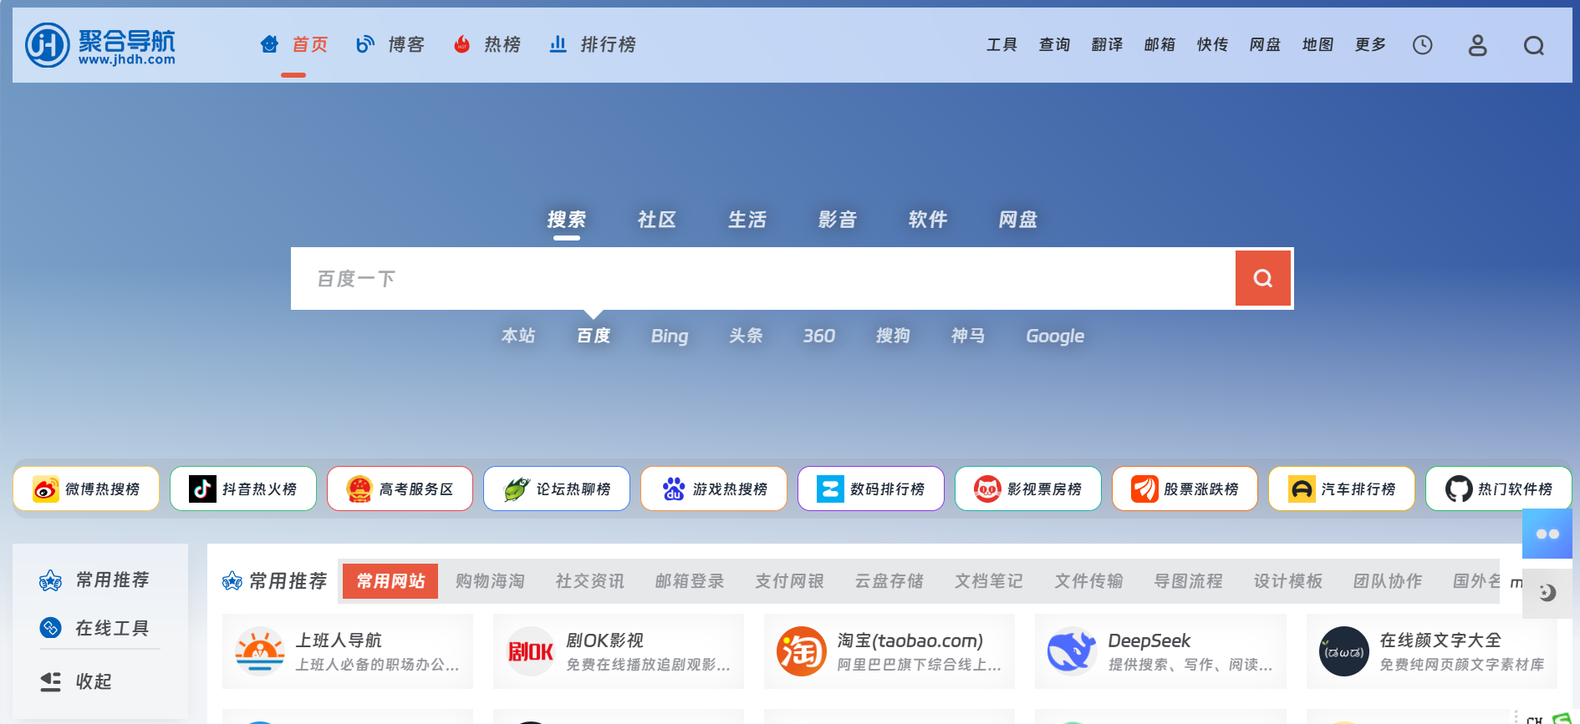1580x724 pixels.
Task: Open the 上班人导航 site icon
Action: click(x=259, y=651)
